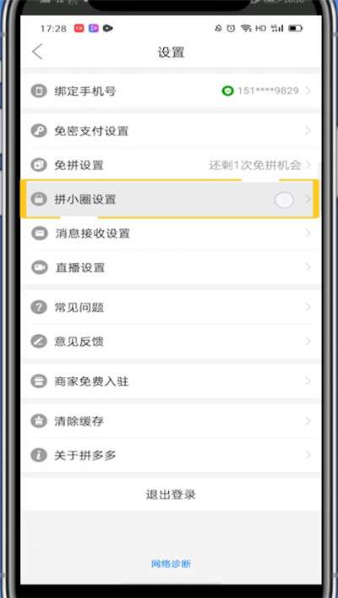Tap the pencil icon for 意见反馈
This screenshot has height=598, width=338.
coord(39,342)
